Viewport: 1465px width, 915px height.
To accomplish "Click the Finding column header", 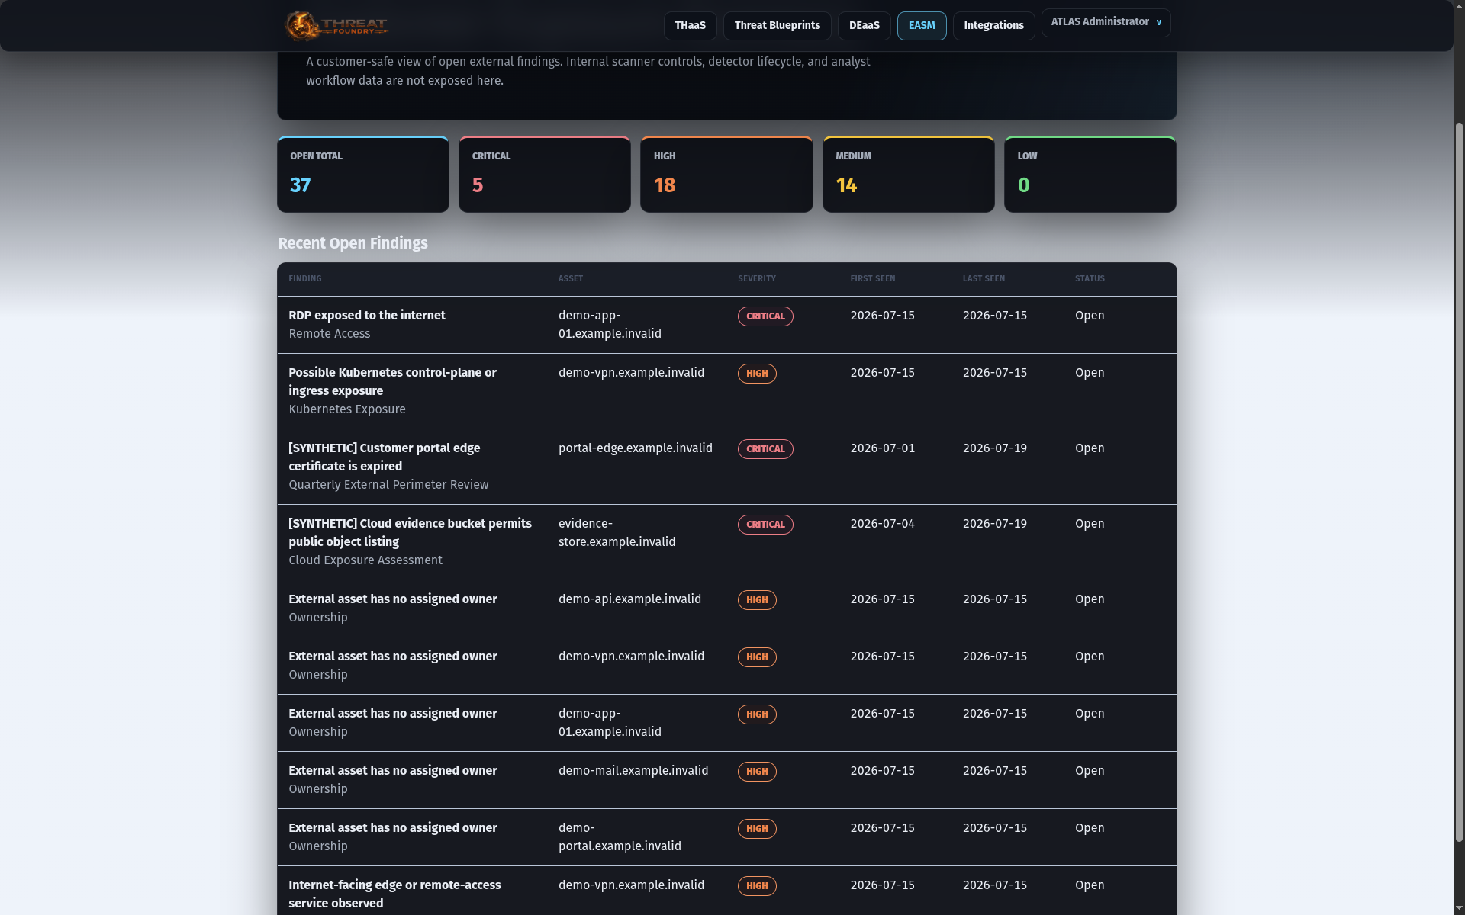I will (305, 279).
